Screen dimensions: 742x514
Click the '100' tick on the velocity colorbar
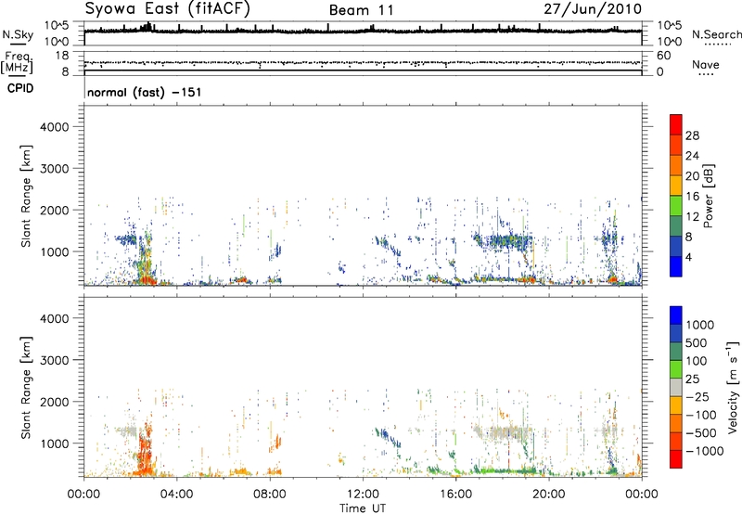(697, 361)
